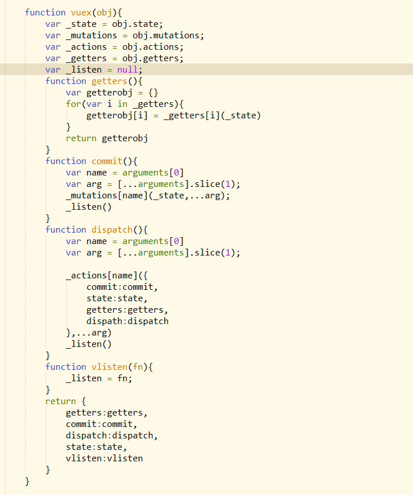413x495 pixels.
Task: Click the 'fn' parameter in vlisten(fn)
Action: click(137, 367)
